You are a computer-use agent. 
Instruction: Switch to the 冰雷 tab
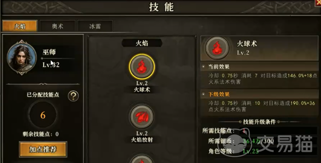click(x=95, y=26)
